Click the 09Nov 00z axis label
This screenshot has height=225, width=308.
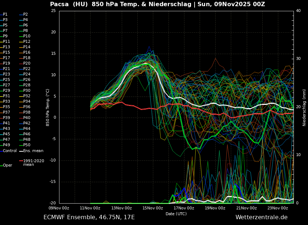coord(59,208)
